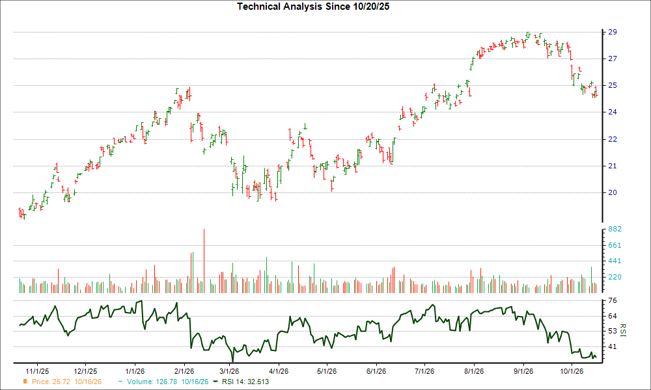The height and width of the screenshot is (390, 651).
Task: Click the 'Volume: 126.78 10/16/26' legend text
Action: click(x=168, y=382)
